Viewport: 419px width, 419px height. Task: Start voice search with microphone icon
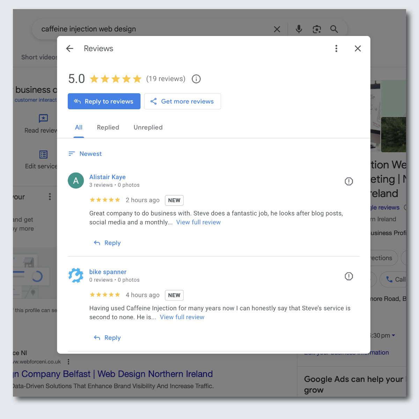299,29
